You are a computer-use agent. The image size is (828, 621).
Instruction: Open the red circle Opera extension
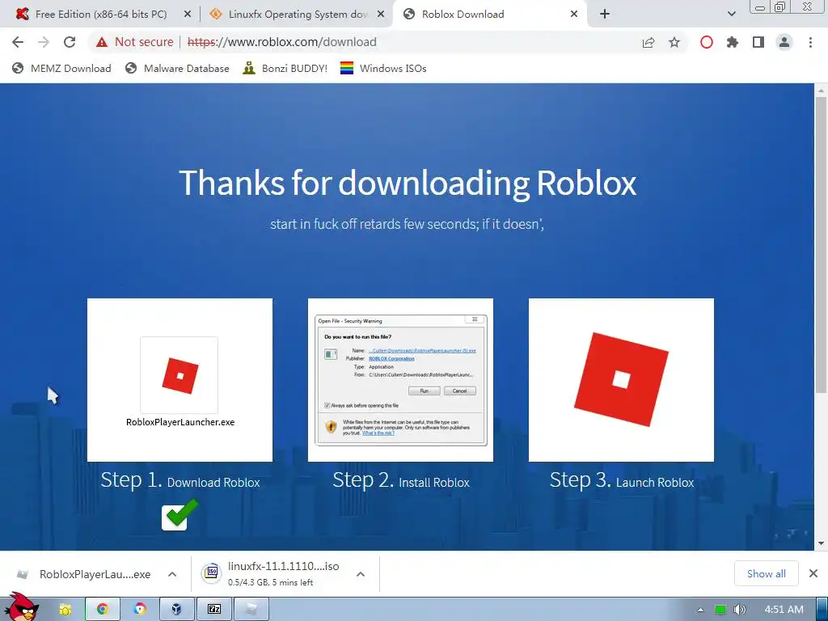tap(707, 42)
